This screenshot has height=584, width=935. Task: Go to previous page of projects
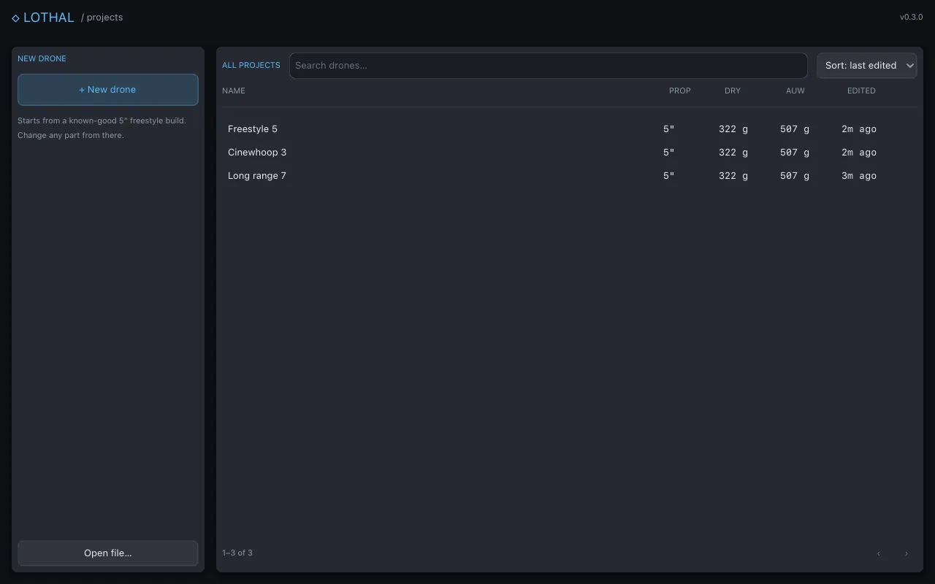coord(879,553)
